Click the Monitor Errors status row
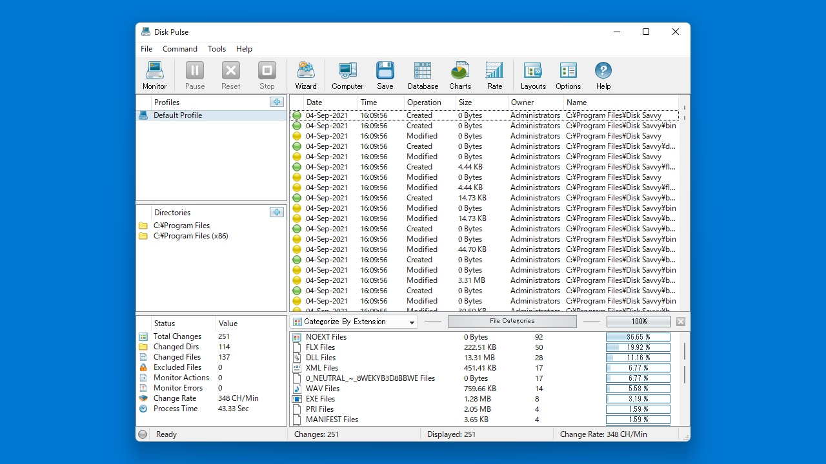Viewport: 826px width, 464px height. pyautogui.click(x=212, y=388)
